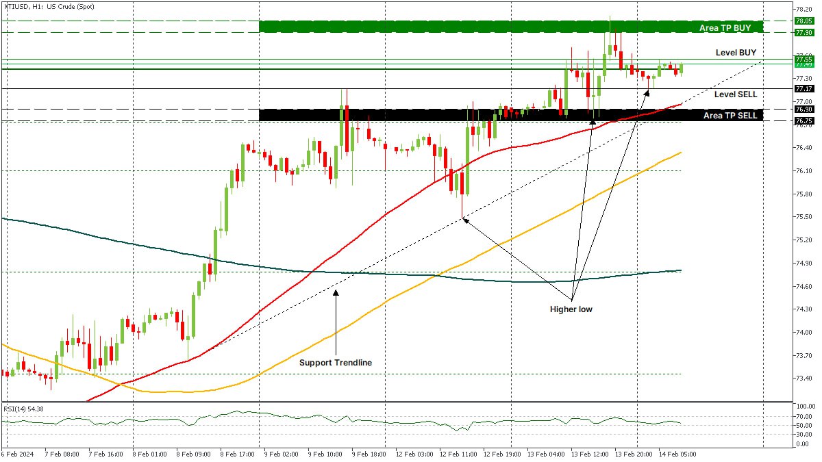Click the green 77.55 price tag

804,60
